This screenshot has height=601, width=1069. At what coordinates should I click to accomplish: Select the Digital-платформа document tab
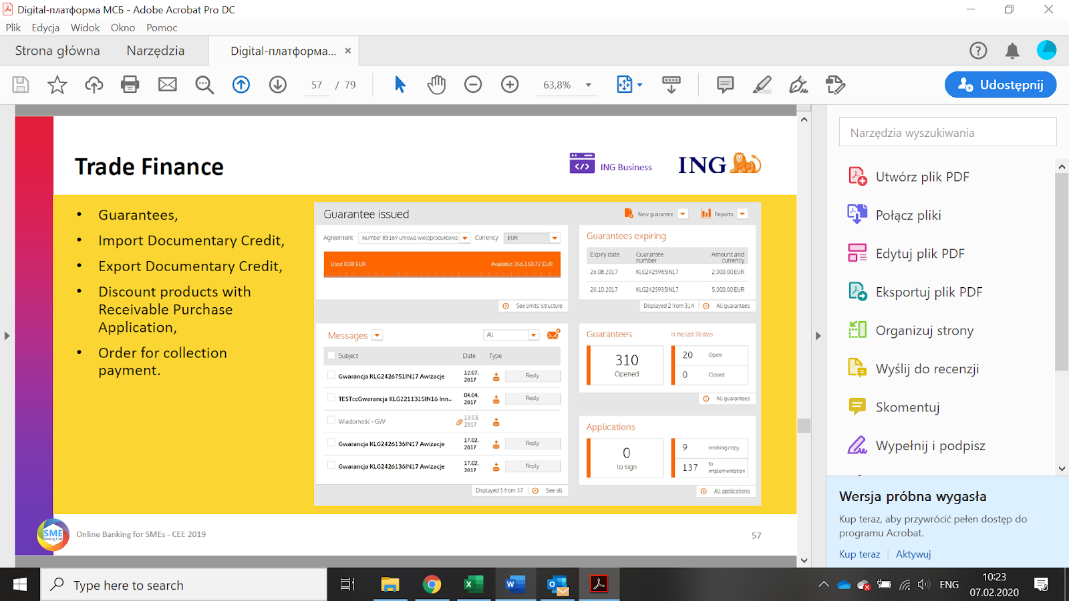(x=283, y=51)
